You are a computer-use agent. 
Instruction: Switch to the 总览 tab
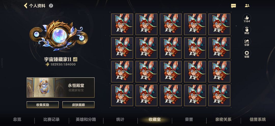[x=17, y=120]
